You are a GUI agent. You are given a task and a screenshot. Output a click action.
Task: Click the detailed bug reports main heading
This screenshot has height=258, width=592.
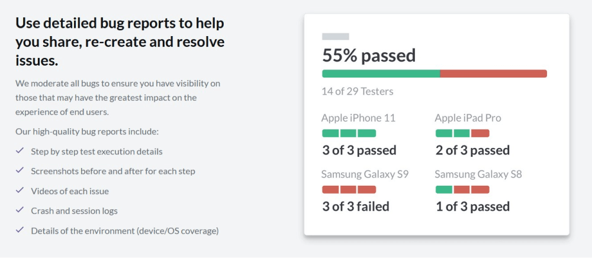[120, 41]
